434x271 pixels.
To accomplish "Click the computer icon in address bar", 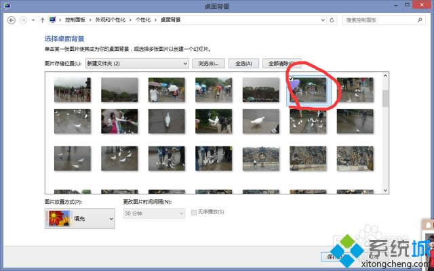I will [x=53, y=20].
